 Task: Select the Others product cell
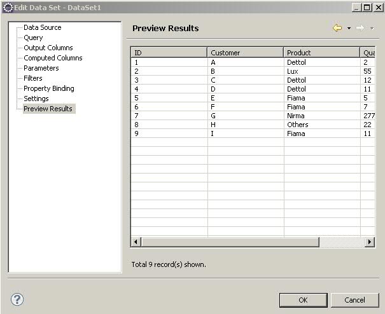[x=321, y=125]
